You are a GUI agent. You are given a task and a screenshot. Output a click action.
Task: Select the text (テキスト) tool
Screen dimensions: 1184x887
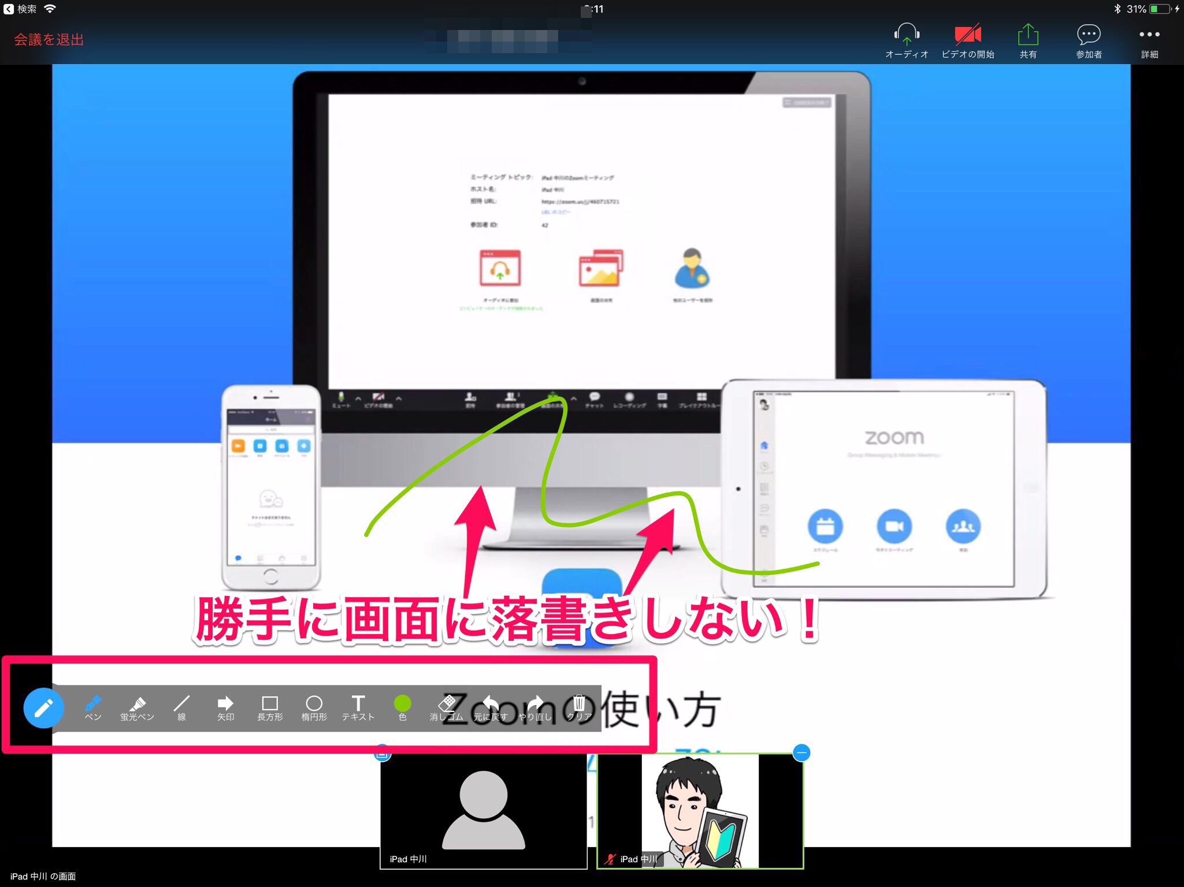(358, 708)
